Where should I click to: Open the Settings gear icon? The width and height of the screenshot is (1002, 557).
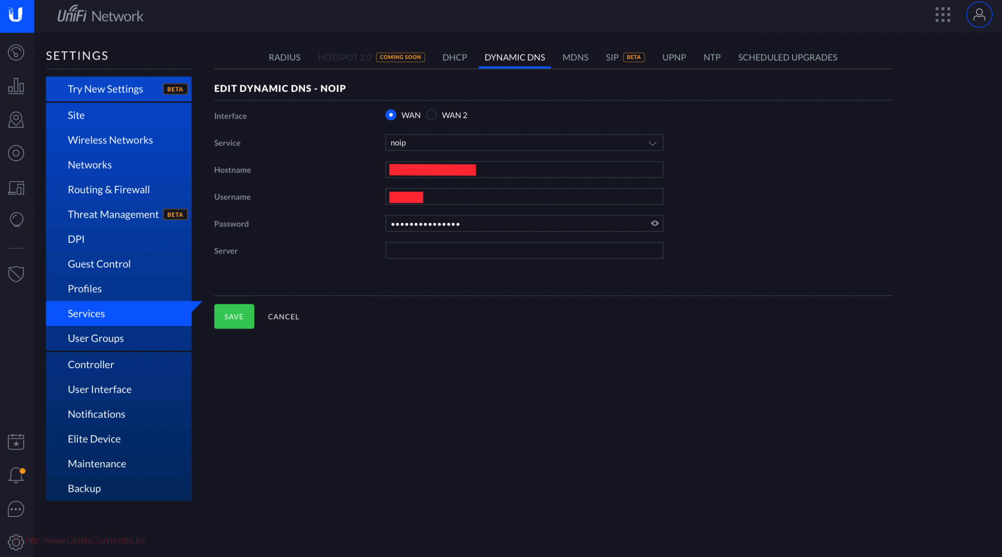coord(16,541)
